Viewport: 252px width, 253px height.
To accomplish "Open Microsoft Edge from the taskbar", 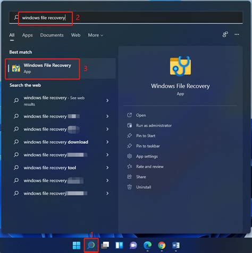I will coord(147,245).
